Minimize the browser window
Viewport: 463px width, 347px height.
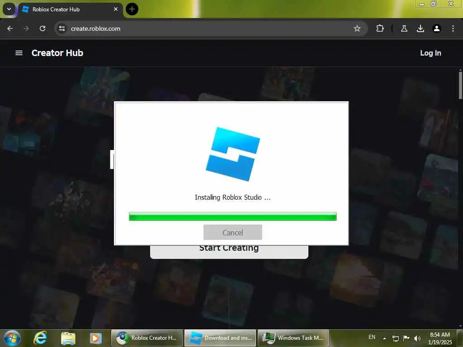click(422, 4)
